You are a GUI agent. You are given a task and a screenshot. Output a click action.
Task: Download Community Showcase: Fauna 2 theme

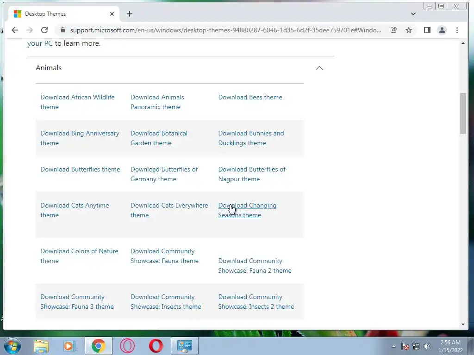click(x=255, y=266)
